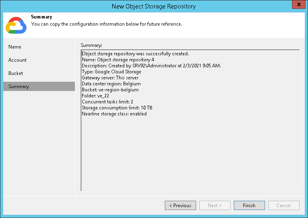Click the 'Name: Object storage repository 4' line

(x=118, y=60)
